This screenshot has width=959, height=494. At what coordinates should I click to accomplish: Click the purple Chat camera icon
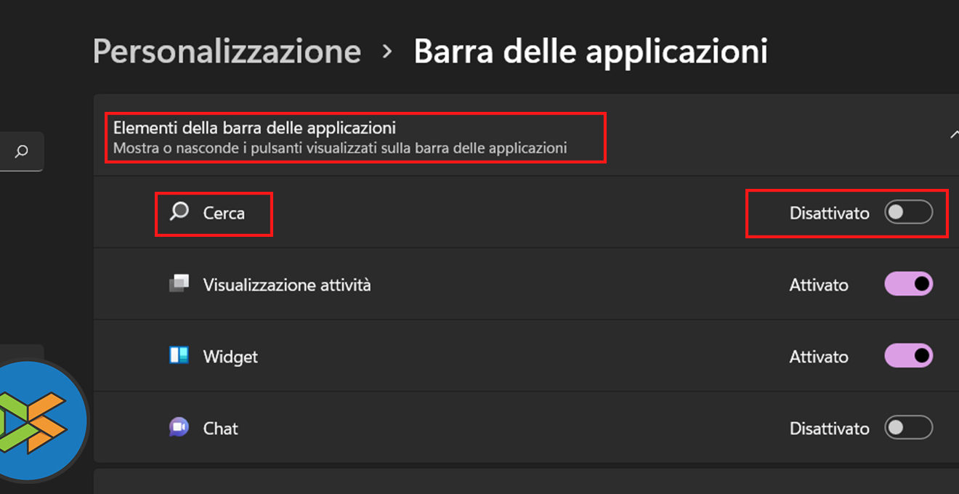pos(179,427)
